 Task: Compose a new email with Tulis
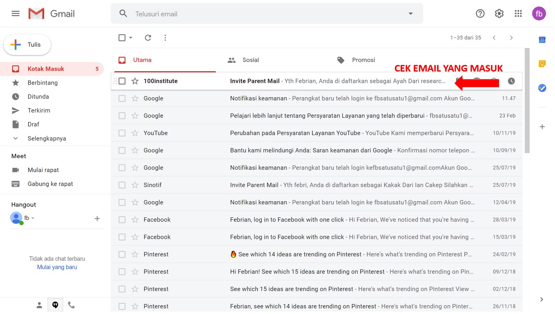[27, 45]
